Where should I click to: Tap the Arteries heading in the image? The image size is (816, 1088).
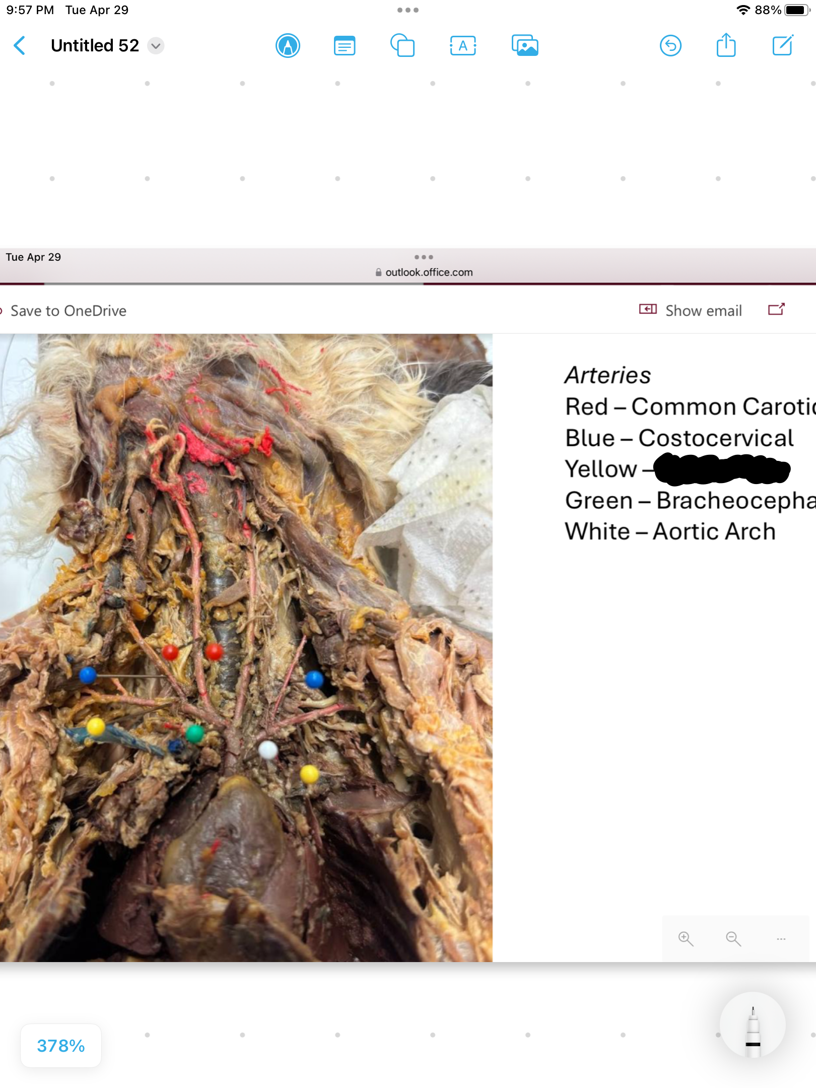[x=607, y=375]
